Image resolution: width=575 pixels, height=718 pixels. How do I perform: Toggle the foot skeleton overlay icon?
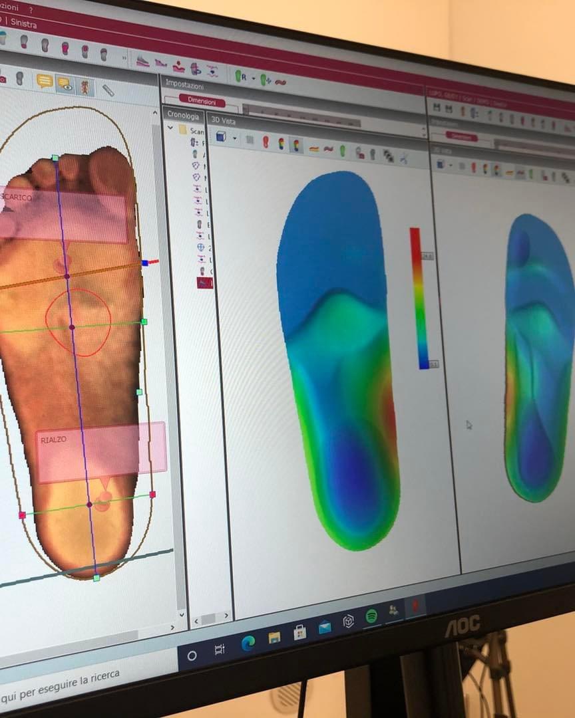(x=85, y=86)
